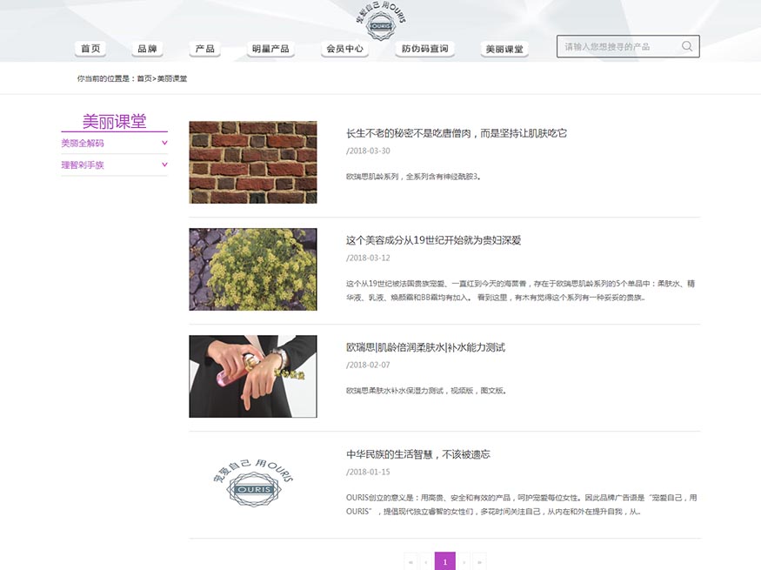Go to the first pagination page arrow

[x=411, y=562]
